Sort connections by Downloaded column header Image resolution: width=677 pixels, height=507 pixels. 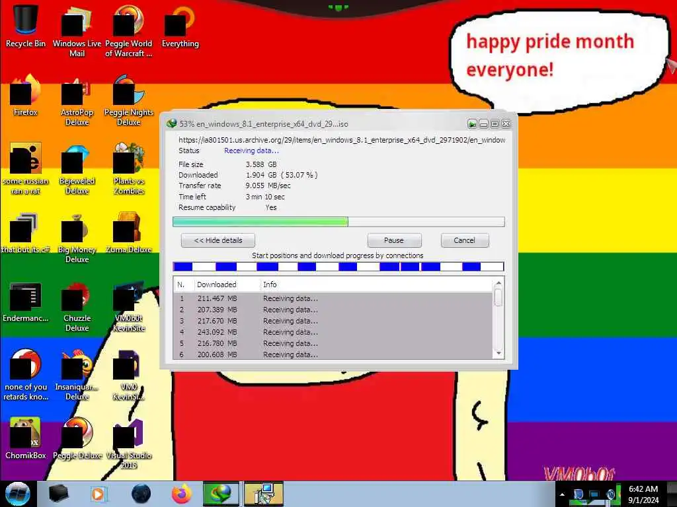coord(226,285)
